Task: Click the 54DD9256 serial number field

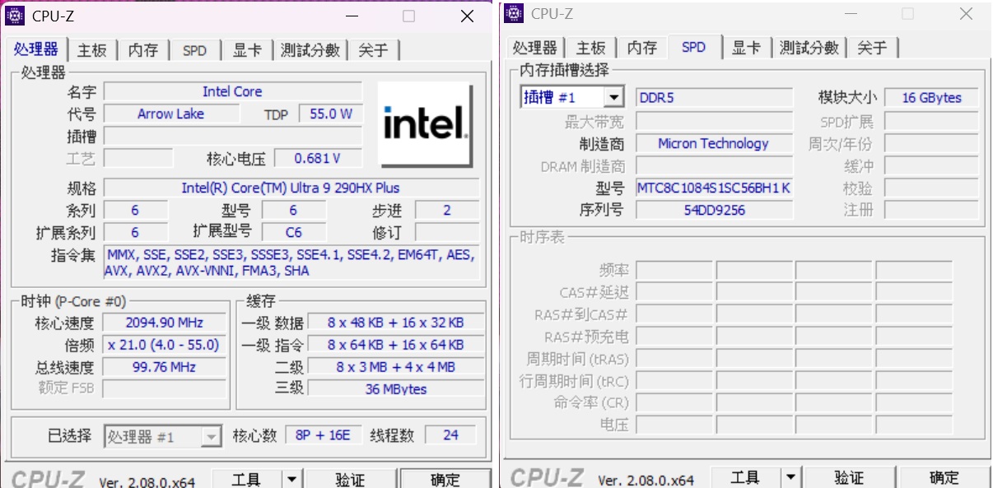Action: tap(714, 210)
